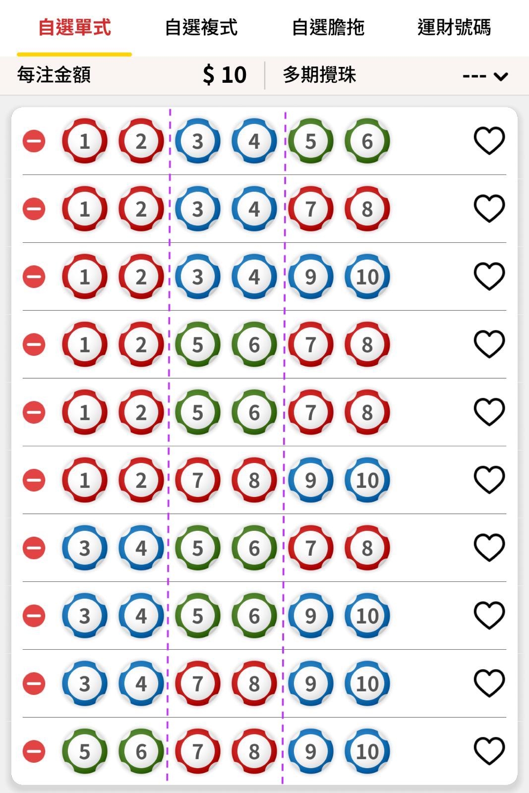Viewport: 529px width, 793px height.
Task: Toggle heart for row 1-2-3-4-9-10
Action: click(x=489, y=276)
